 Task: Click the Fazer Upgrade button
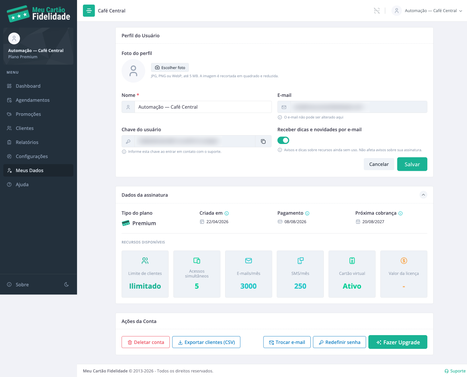click(x=398, y=342)
